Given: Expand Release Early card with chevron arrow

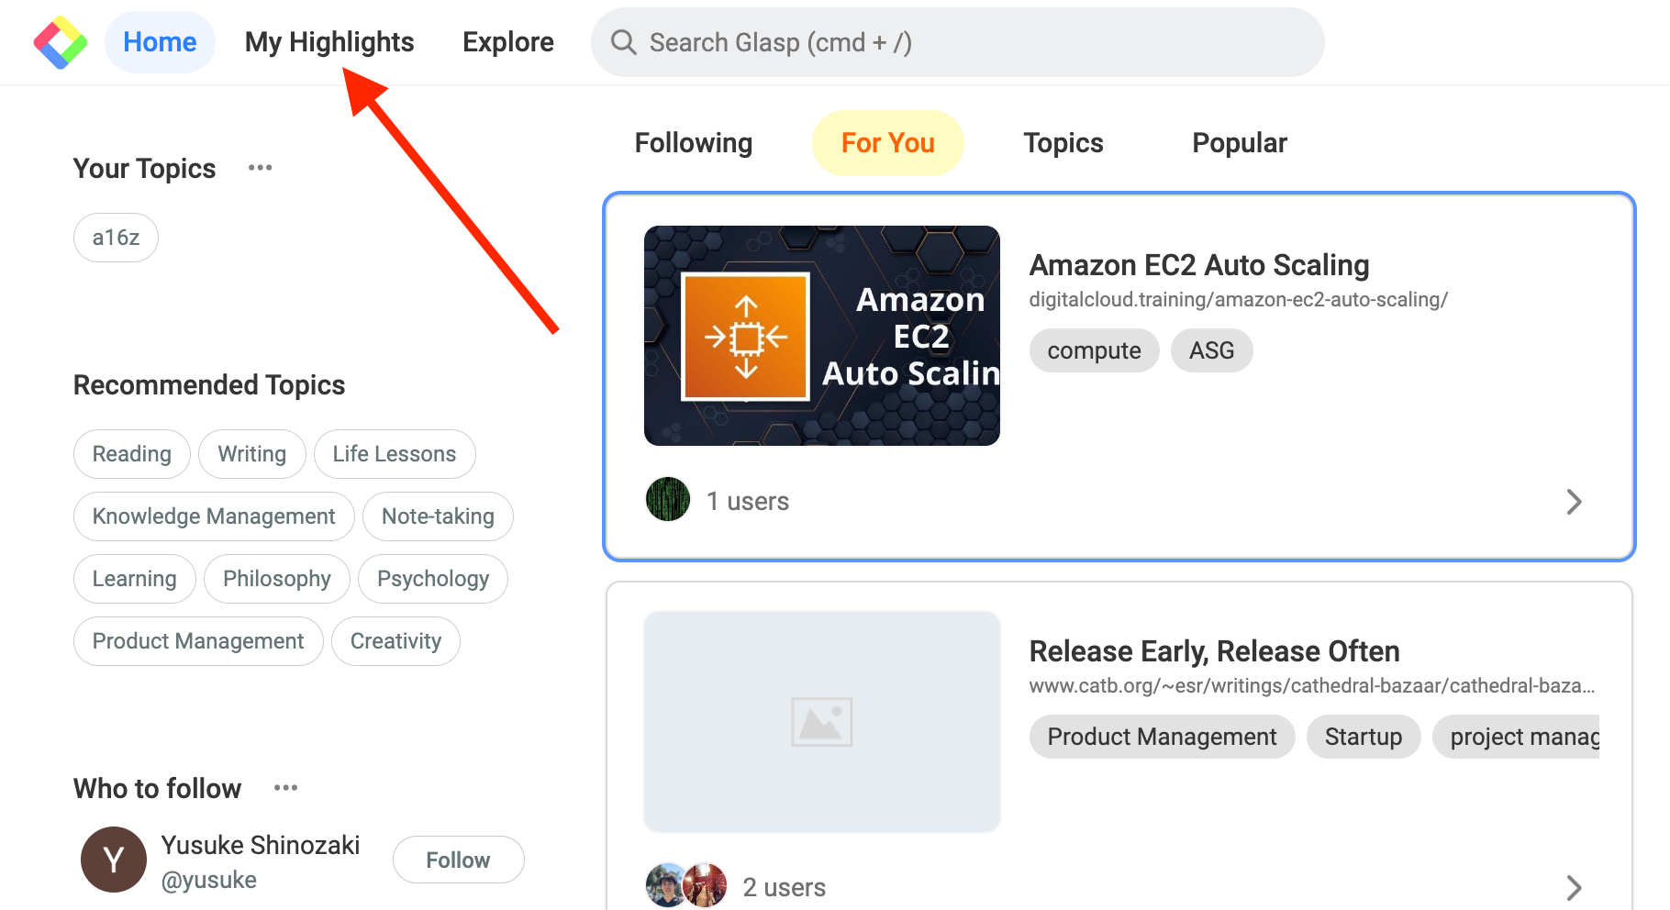Looking at the screenshot, I should point(1574,887).
